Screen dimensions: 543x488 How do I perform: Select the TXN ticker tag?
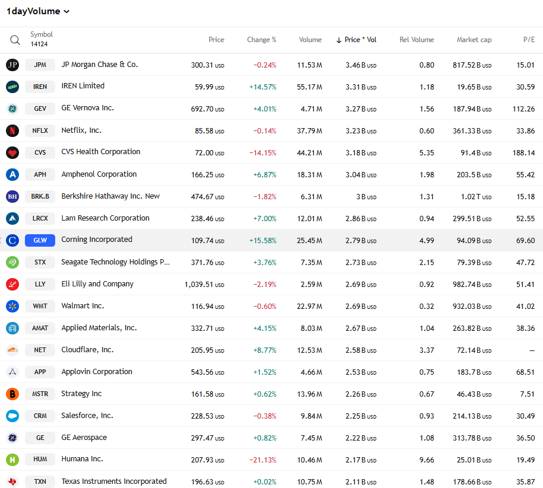pos(40,481)
